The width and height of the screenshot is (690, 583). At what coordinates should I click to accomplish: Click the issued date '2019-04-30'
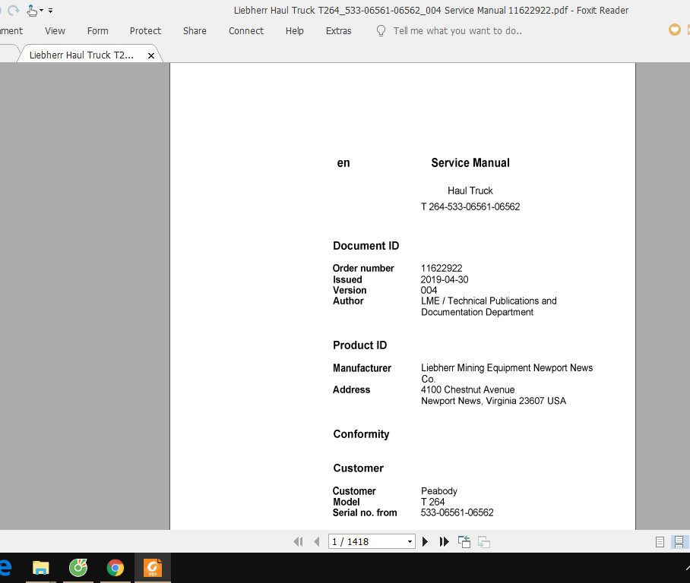[x=445, y=279]
